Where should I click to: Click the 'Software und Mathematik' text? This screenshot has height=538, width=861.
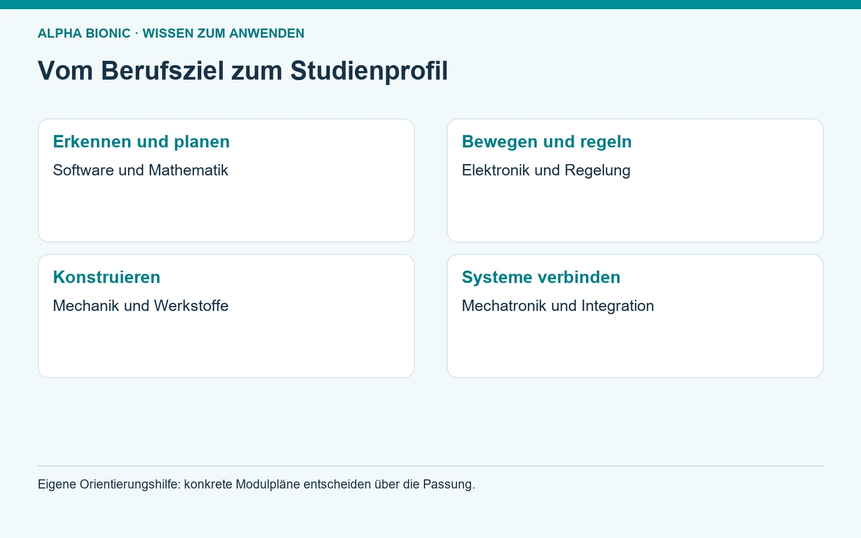pos(140,170)
